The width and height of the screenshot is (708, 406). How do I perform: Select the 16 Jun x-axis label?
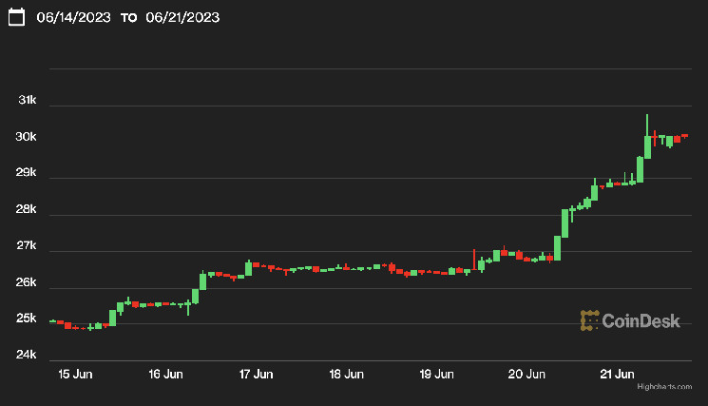coord(166,375)
